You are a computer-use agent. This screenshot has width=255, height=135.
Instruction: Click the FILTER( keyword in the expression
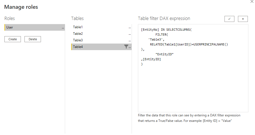(162, 34)
